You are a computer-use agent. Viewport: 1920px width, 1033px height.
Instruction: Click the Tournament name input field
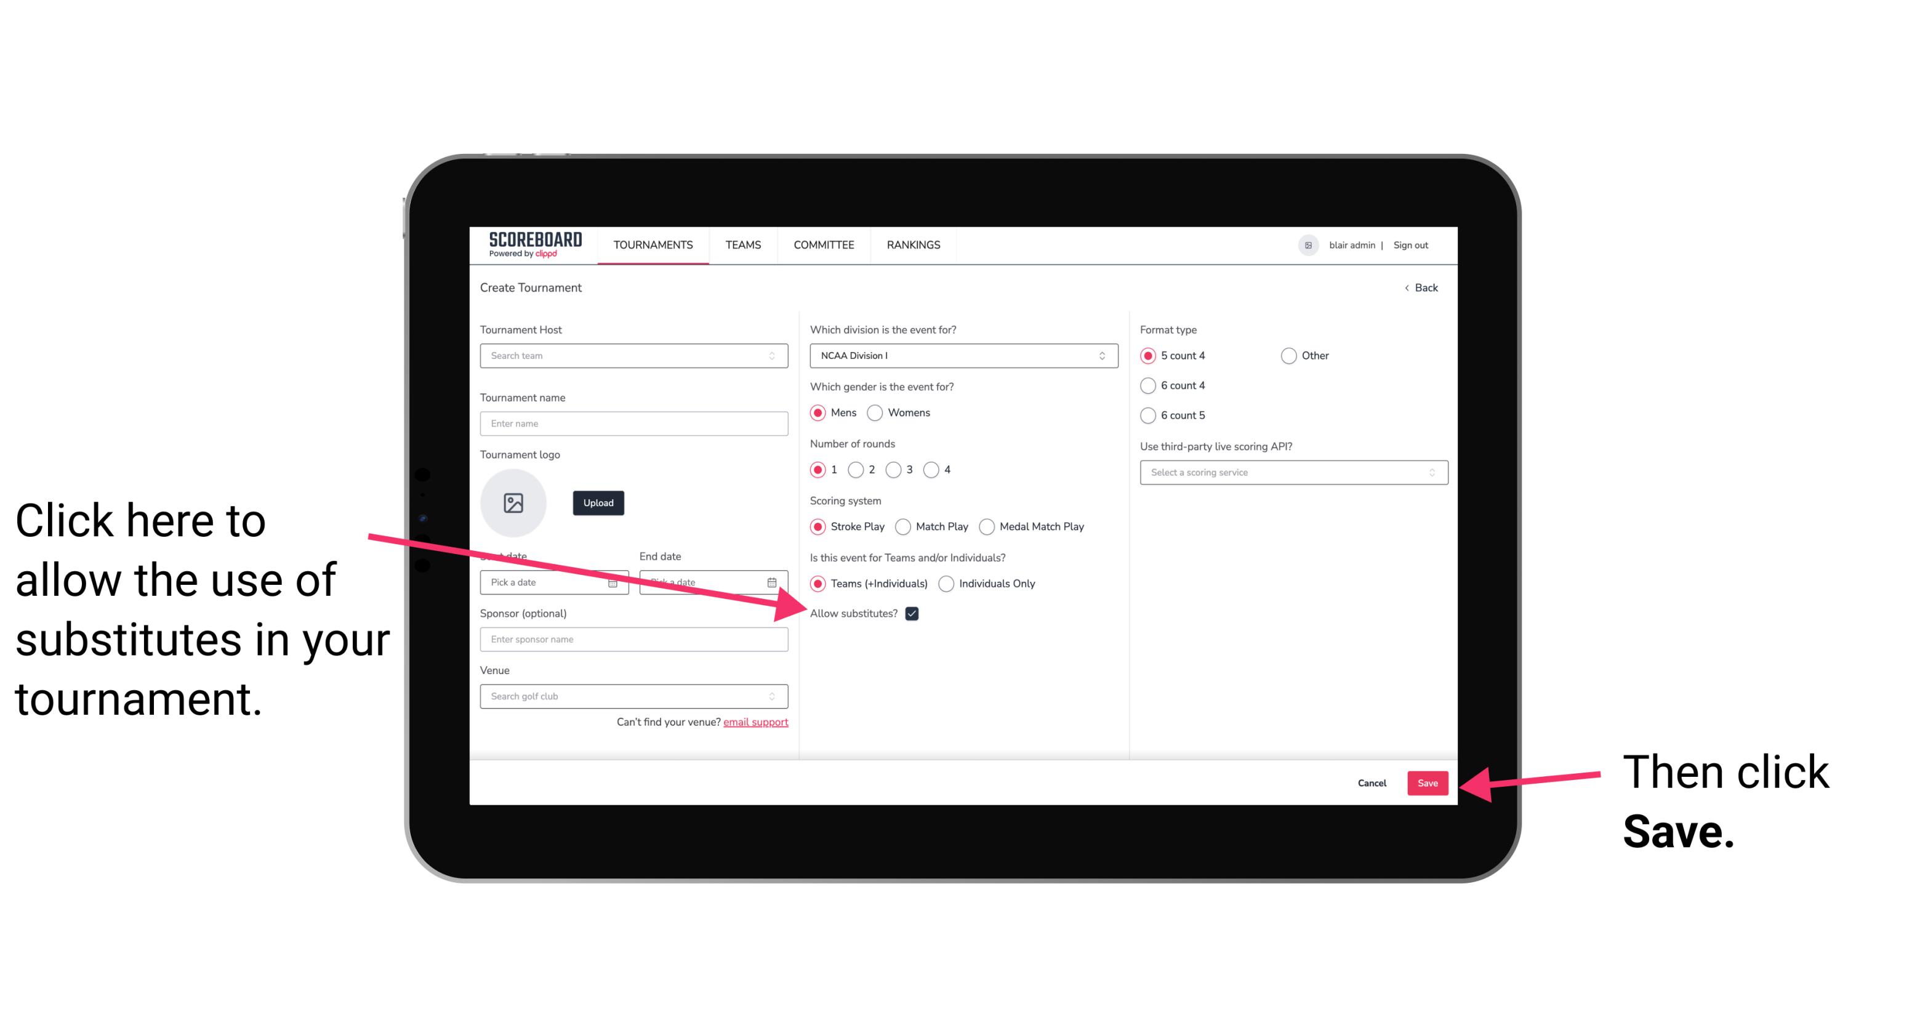coord(633,422)
